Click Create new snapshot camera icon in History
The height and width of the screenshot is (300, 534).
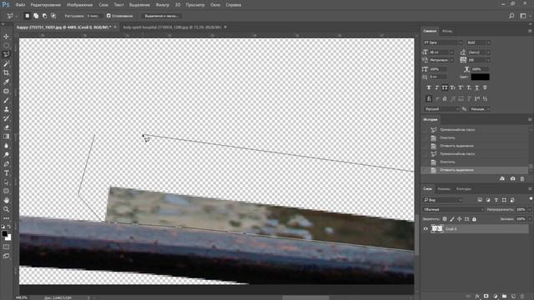(512, 178)
